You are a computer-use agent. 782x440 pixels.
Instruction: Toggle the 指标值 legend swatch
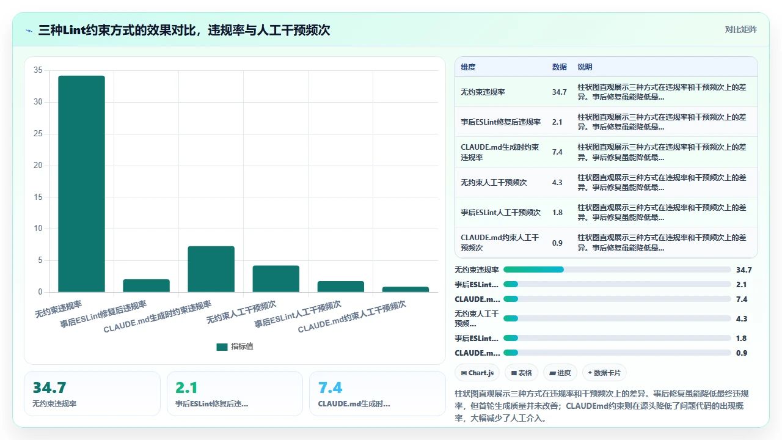222,346
